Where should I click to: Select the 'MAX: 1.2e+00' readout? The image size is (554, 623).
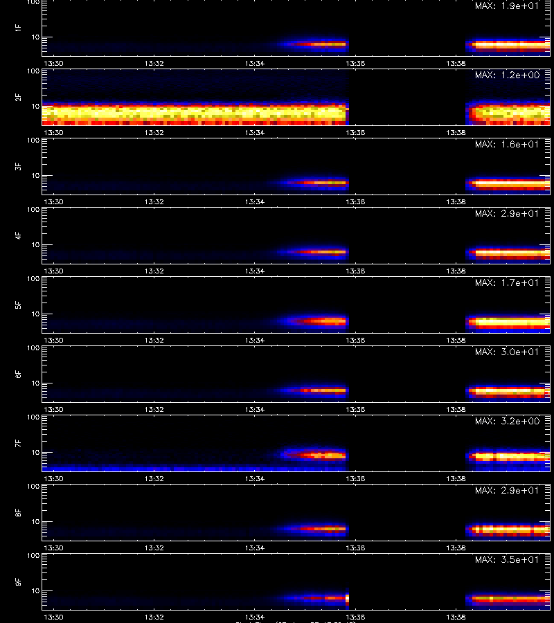pos(507,75)
